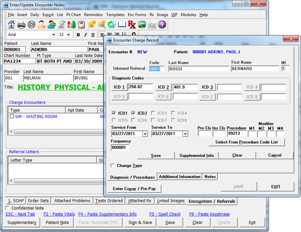The height and width of the screenshot is (232, 301).
Task: Check the Confidential Note box
Action: coord(8,208)
